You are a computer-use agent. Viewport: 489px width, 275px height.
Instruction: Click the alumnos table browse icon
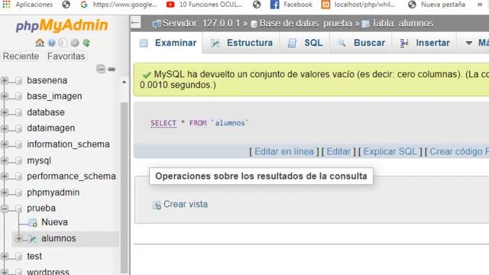click(32, 239)
